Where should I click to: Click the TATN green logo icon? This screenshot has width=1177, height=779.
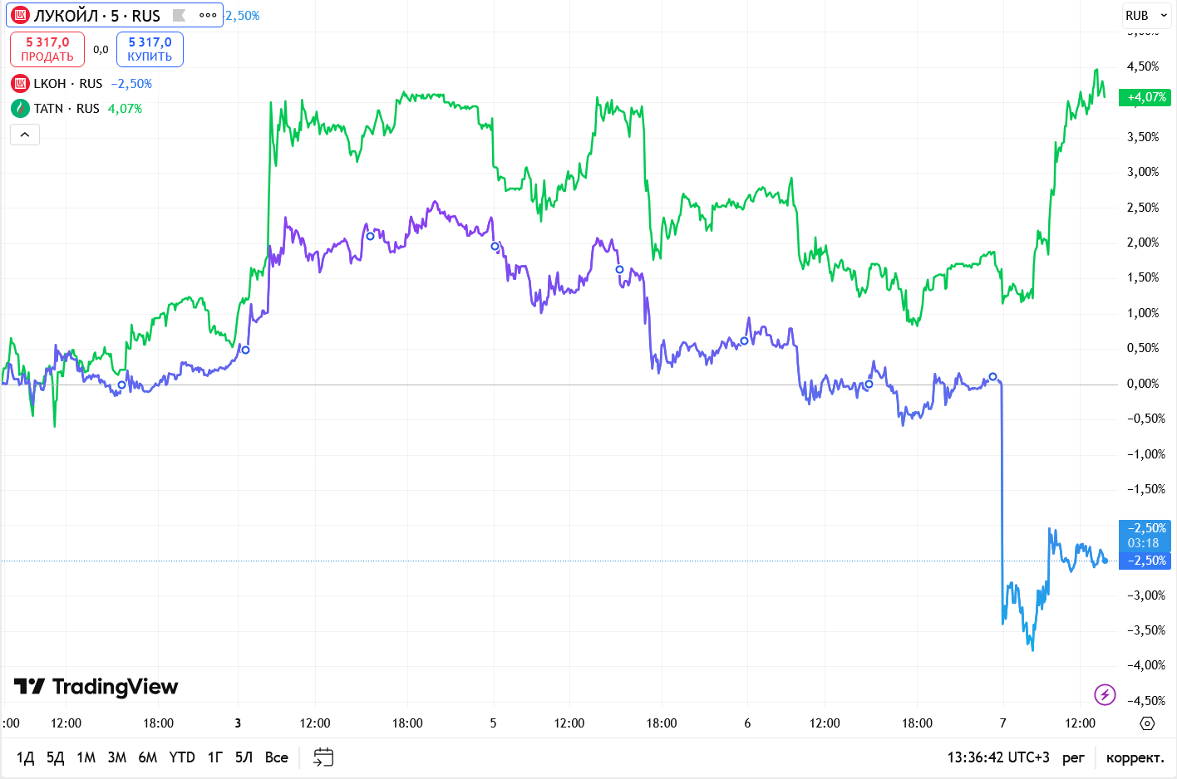[20, 109]
